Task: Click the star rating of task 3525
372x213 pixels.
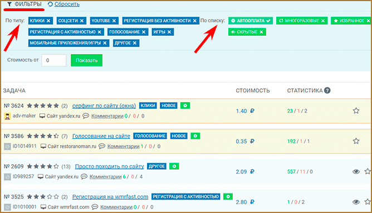Action: click(x=43, y=197)
